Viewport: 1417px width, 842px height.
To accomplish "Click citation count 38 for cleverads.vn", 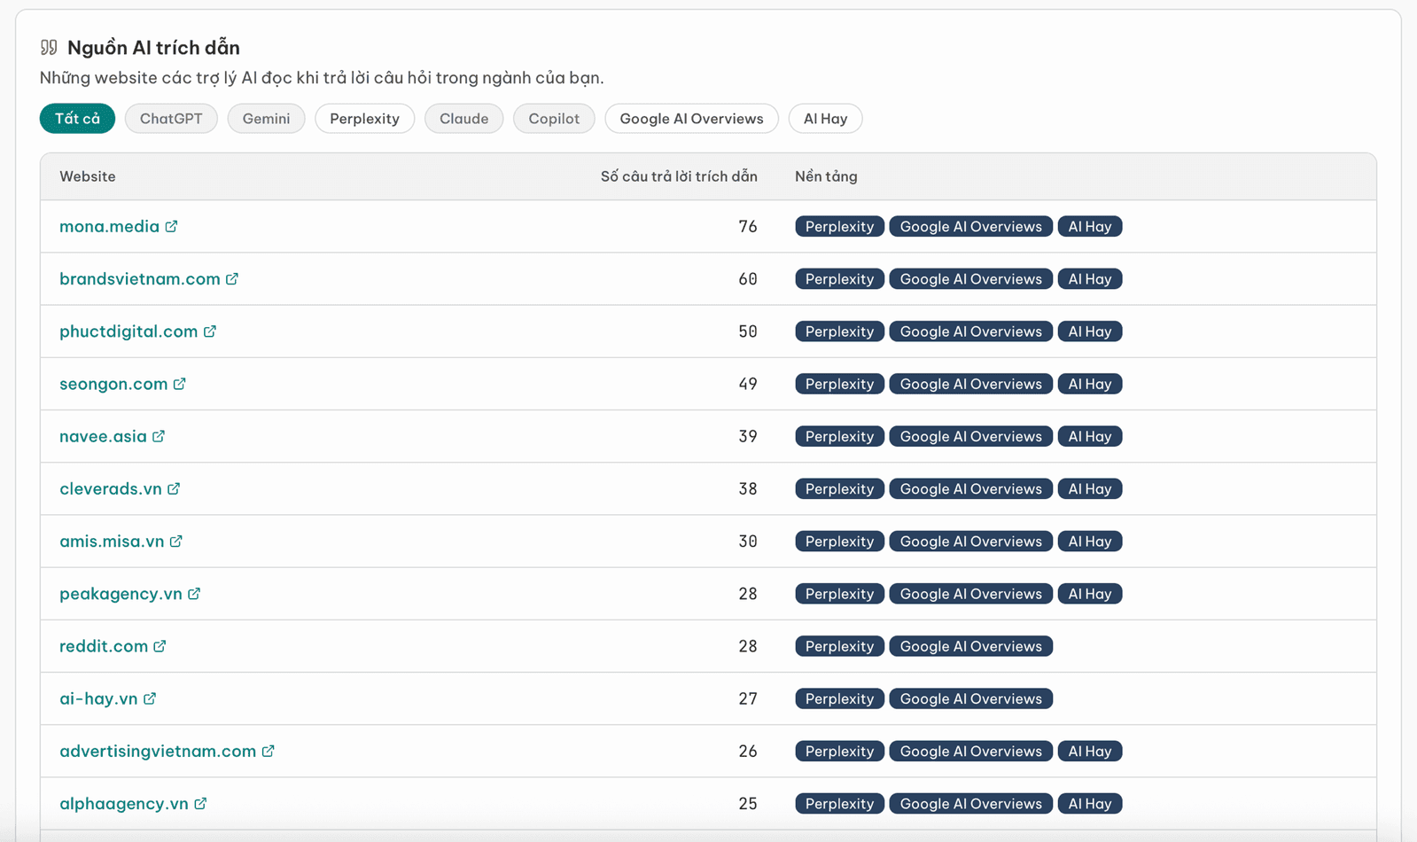I will (748, 488).
